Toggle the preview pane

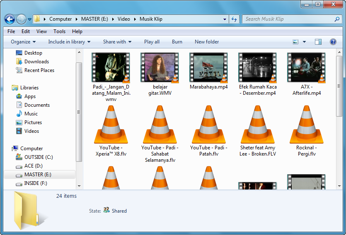318,42
